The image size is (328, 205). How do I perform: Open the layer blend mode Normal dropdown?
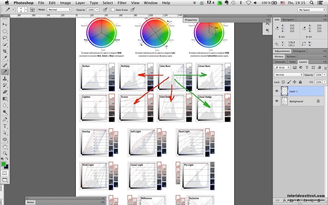[x=289, y=75]
